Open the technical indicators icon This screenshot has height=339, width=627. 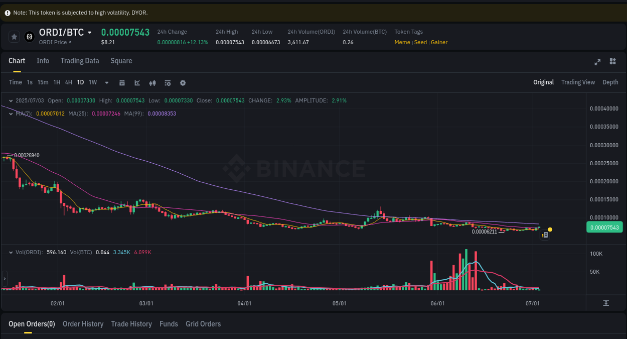(168, 82)
